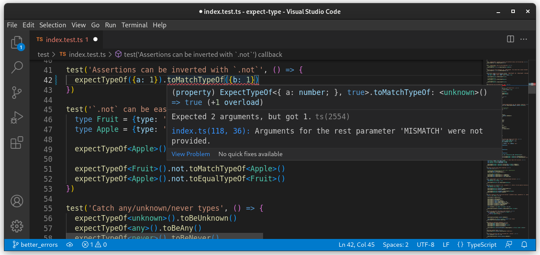Open the Help menu

159,25
